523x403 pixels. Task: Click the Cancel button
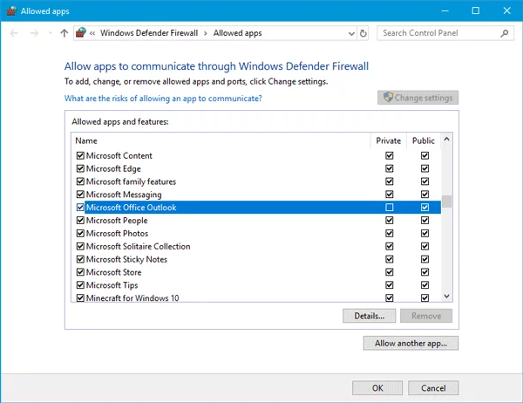[x=433, y=388]
